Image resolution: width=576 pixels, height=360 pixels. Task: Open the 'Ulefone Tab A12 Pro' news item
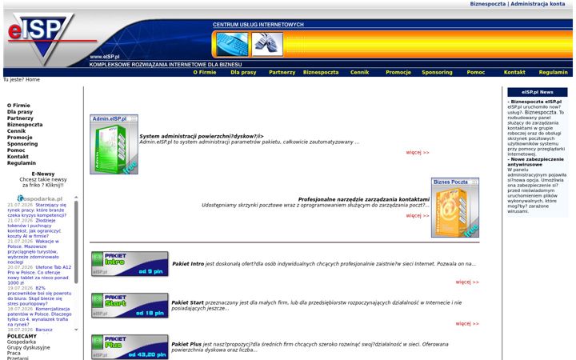point(39,275)
